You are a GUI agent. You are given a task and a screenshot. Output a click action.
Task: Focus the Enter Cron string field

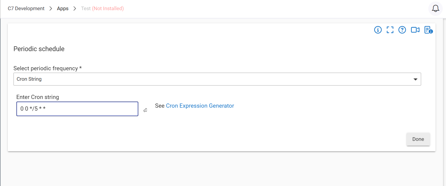[x=77, y=109]
